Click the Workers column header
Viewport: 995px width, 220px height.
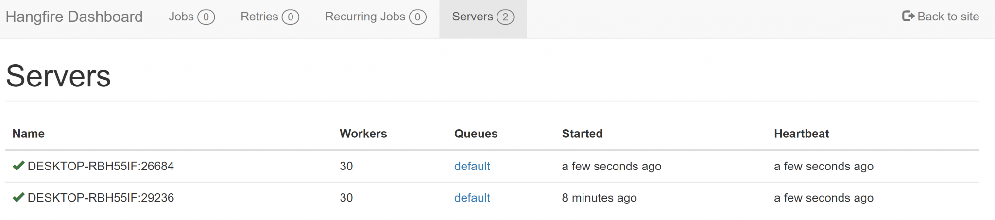(363, 134)
